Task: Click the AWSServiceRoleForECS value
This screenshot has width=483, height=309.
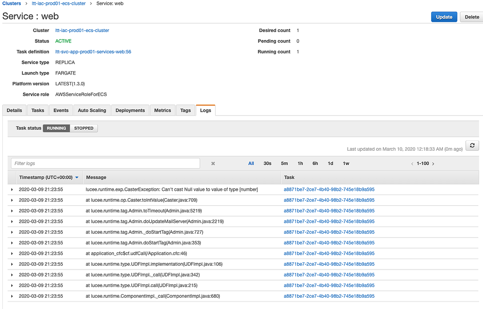Action: pos(81,95)
